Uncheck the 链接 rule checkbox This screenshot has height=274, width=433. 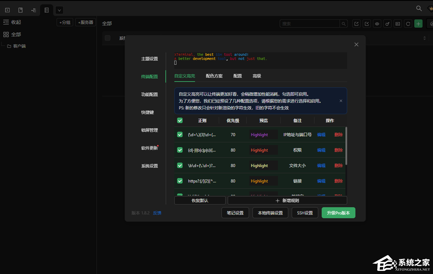pyautogui.click(x=180, y=181)
